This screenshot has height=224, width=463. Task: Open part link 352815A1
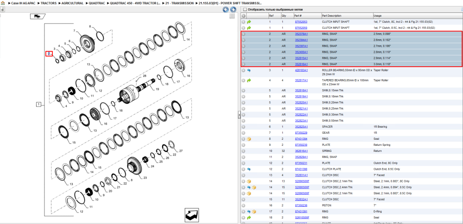point(301,58)
